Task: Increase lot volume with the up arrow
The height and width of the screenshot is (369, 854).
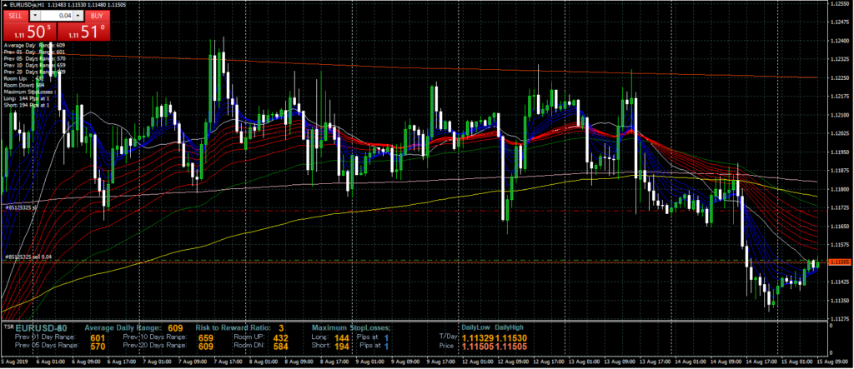Action: point(78,16)
